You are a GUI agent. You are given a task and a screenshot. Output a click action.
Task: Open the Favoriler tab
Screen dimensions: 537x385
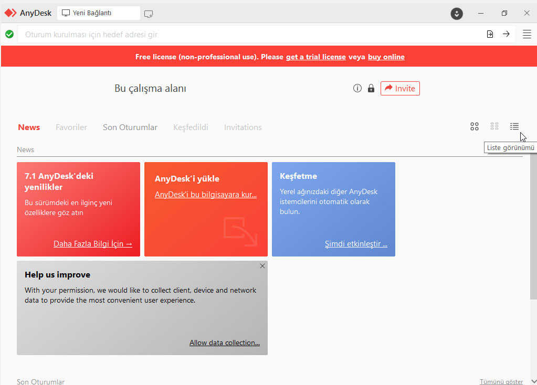click(x=71, y=127)
